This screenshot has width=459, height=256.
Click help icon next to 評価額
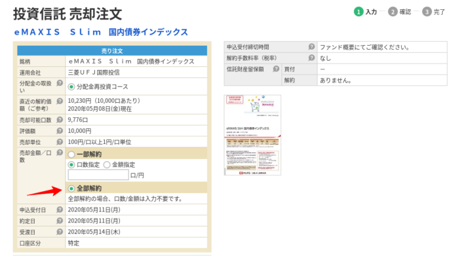(60, 131)
